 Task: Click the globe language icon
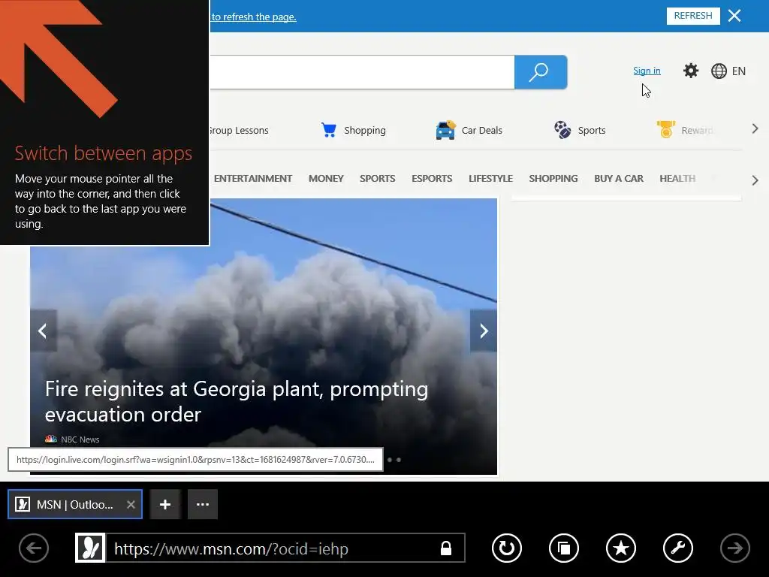719,71
